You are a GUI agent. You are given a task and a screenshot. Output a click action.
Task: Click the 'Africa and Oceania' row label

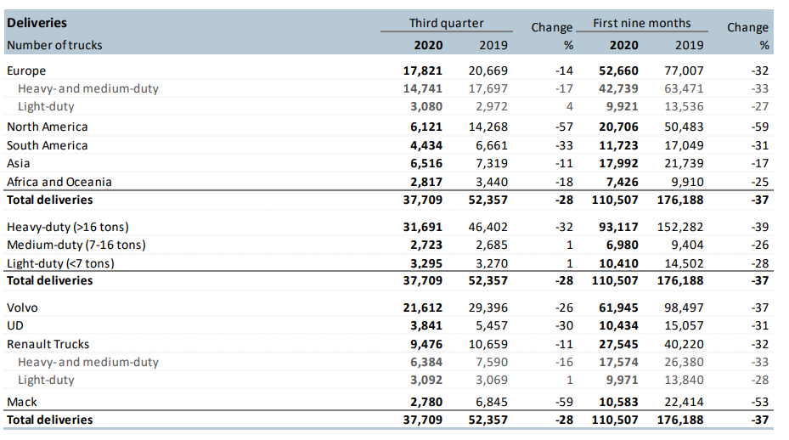[59, 182]
